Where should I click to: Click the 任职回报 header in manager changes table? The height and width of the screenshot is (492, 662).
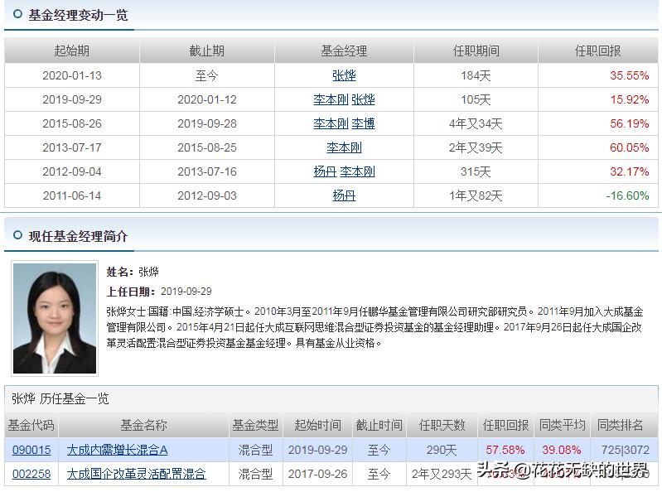(x=597, y=51)
